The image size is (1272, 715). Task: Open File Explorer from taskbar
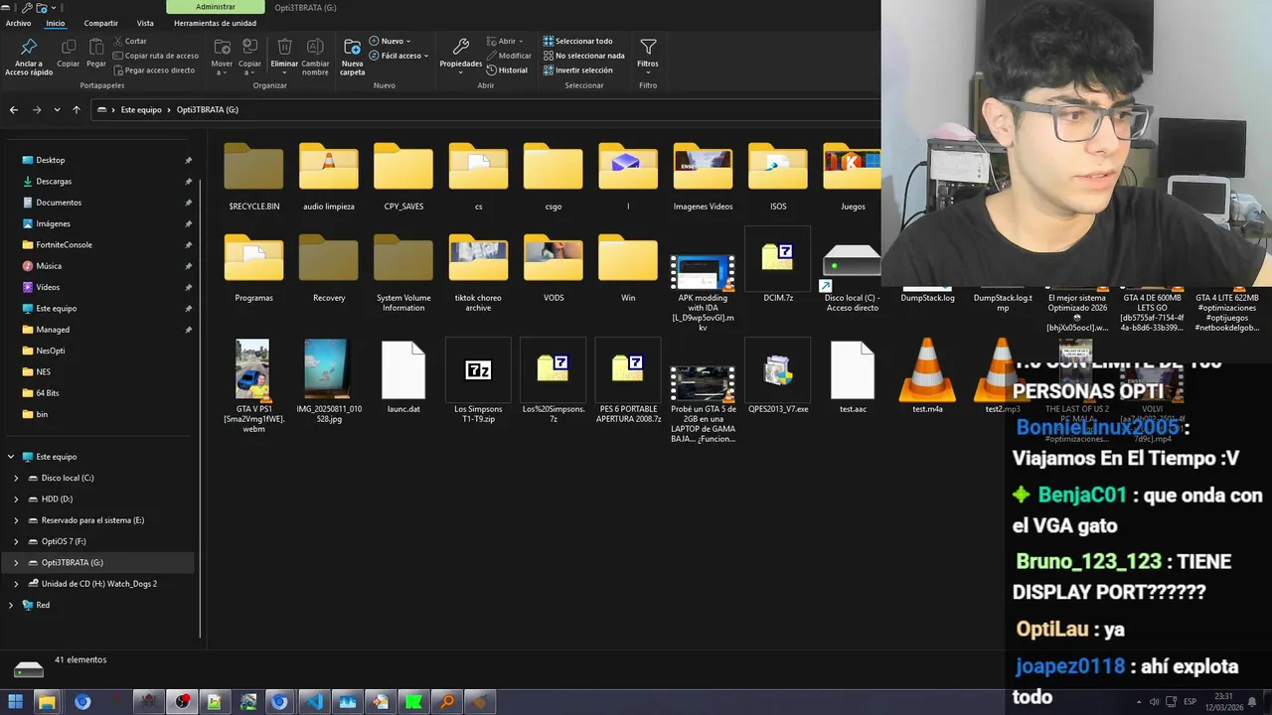point(47,702)
